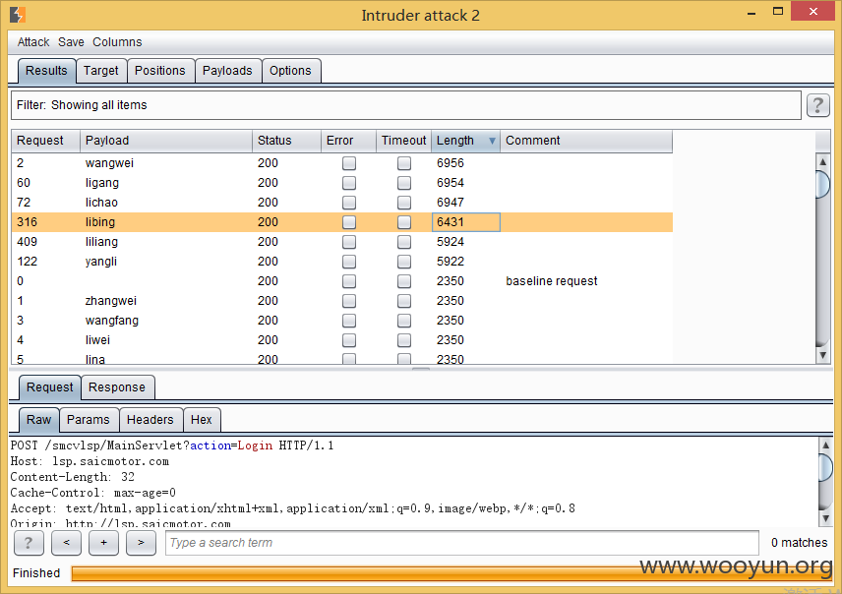
Task: Sort by the Status column header
Action: pos(286,141)
